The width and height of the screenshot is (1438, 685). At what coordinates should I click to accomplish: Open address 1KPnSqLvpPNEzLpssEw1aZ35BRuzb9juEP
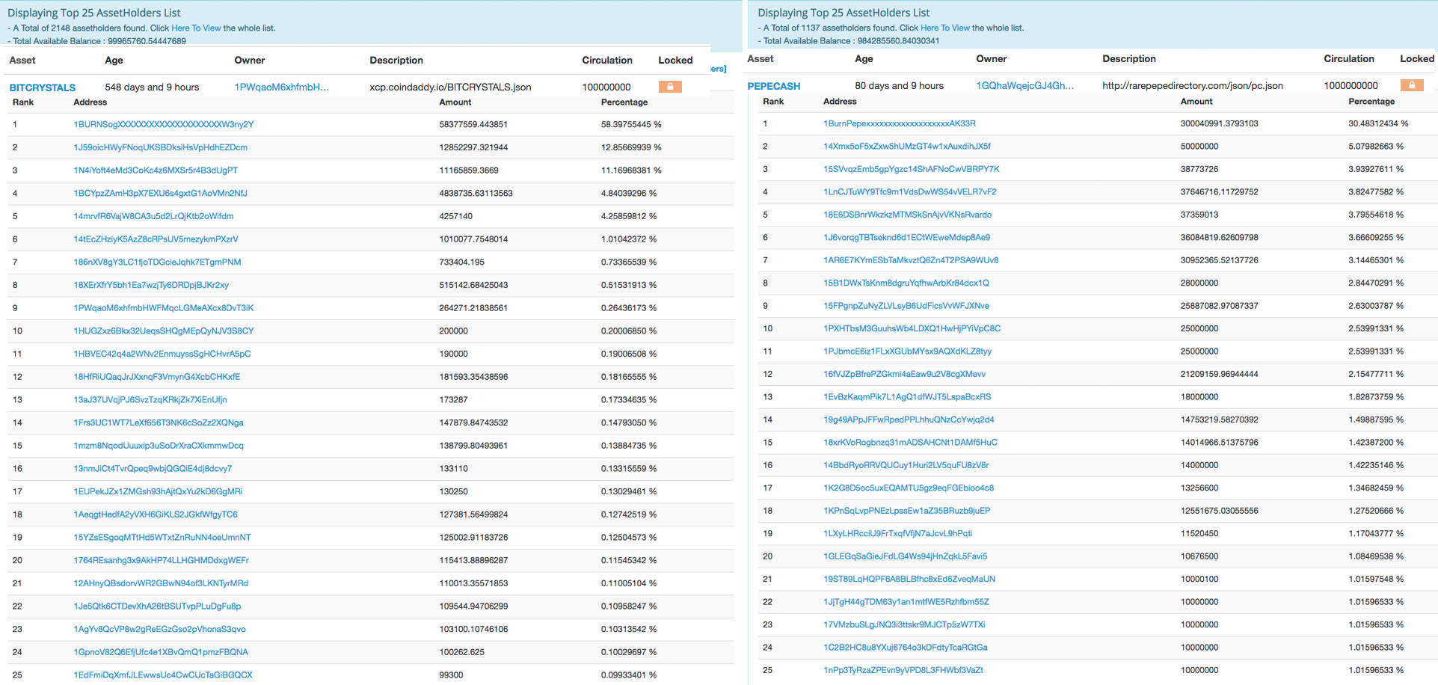coord(907,511)
